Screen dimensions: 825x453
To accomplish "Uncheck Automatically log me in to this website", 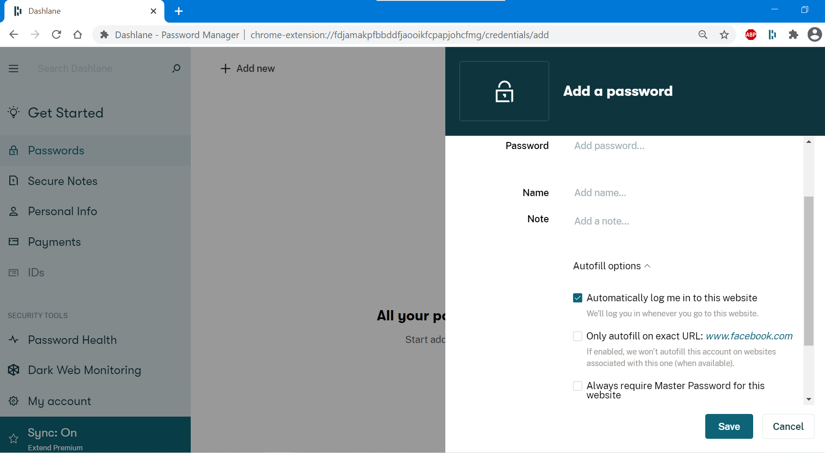I will [x=577, y=298].
